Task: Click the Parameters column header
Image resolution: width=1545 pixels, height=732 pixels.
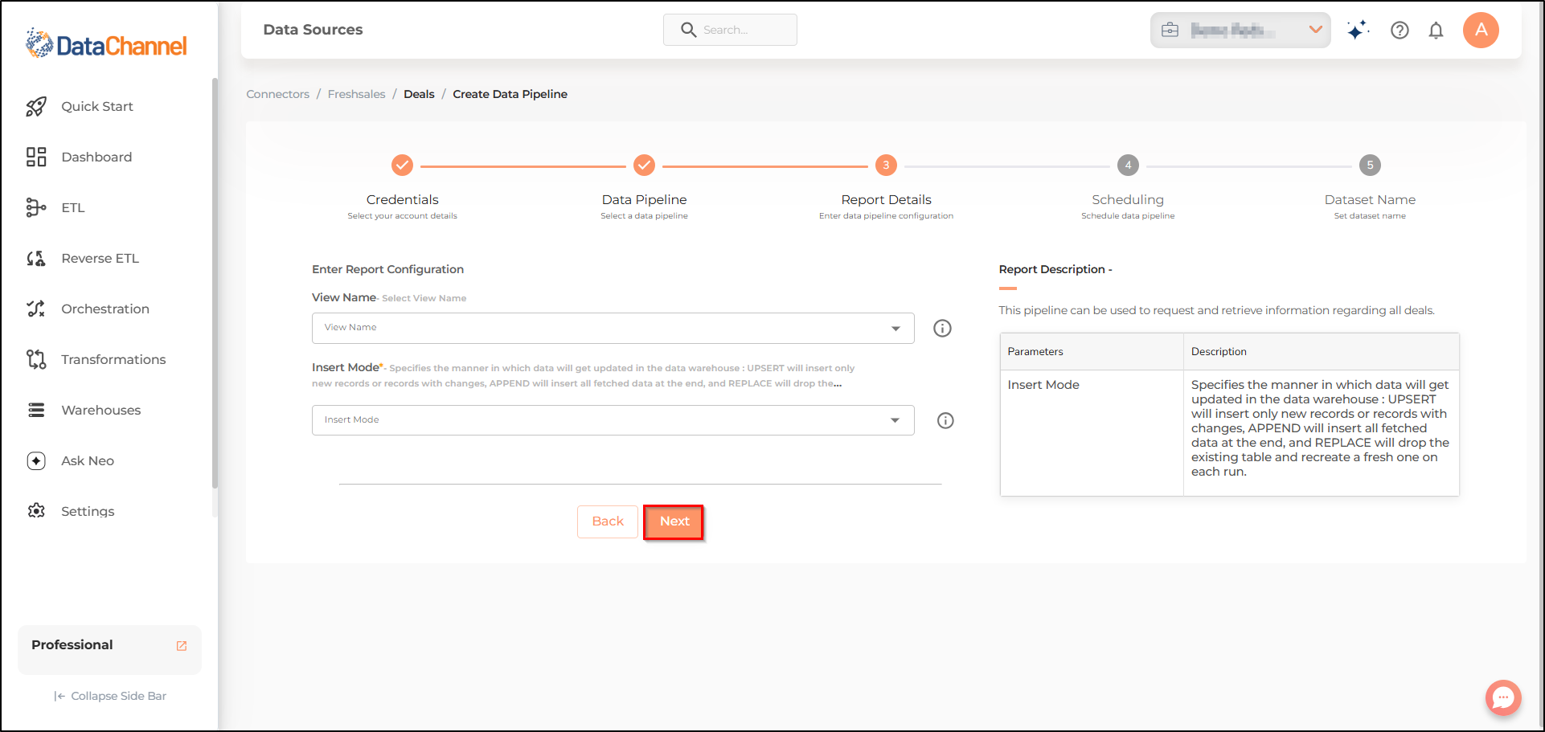Action: (1092, 352)
